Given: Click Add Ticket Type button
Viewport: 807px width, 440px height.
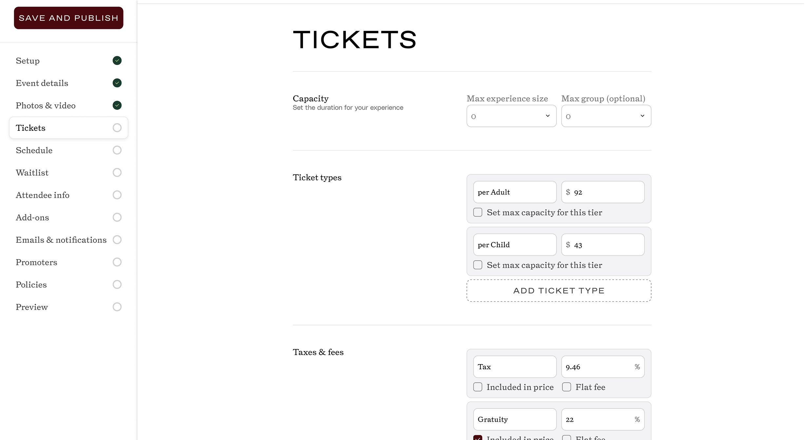Looking at the screenshot, I should coord(559,290).
